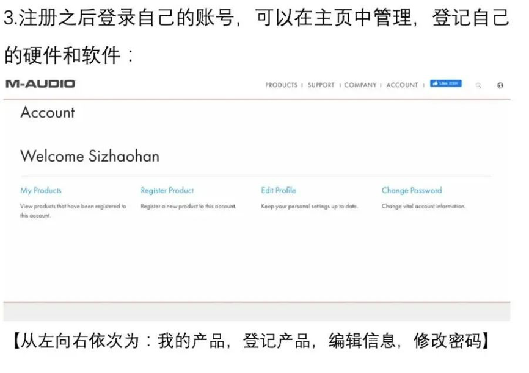Click the Register Product link
This screenshot has width=529, height=373.
coord(167,190)
